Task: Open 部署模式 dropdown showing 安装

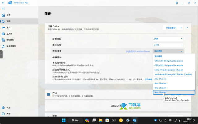Action: (x=168, y=39)
